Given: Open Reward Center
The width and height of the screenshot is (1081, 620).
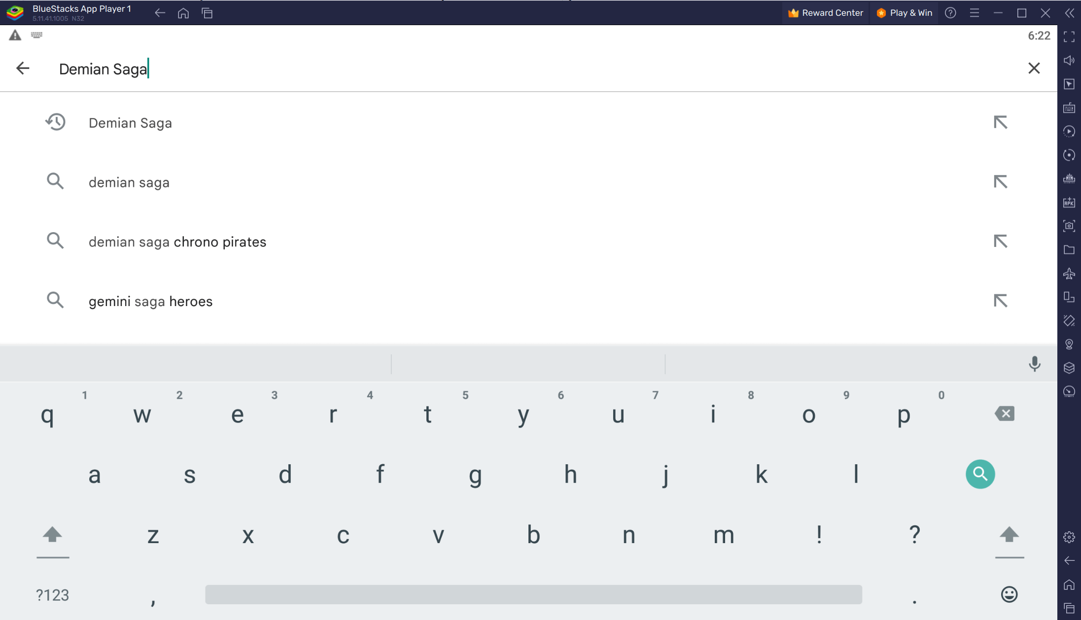Looking at the screenshot, I should [826, 13].
